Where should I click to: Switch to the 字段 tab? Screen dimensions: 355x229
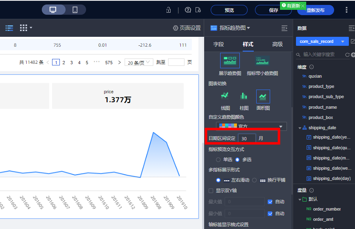(219, 44)
